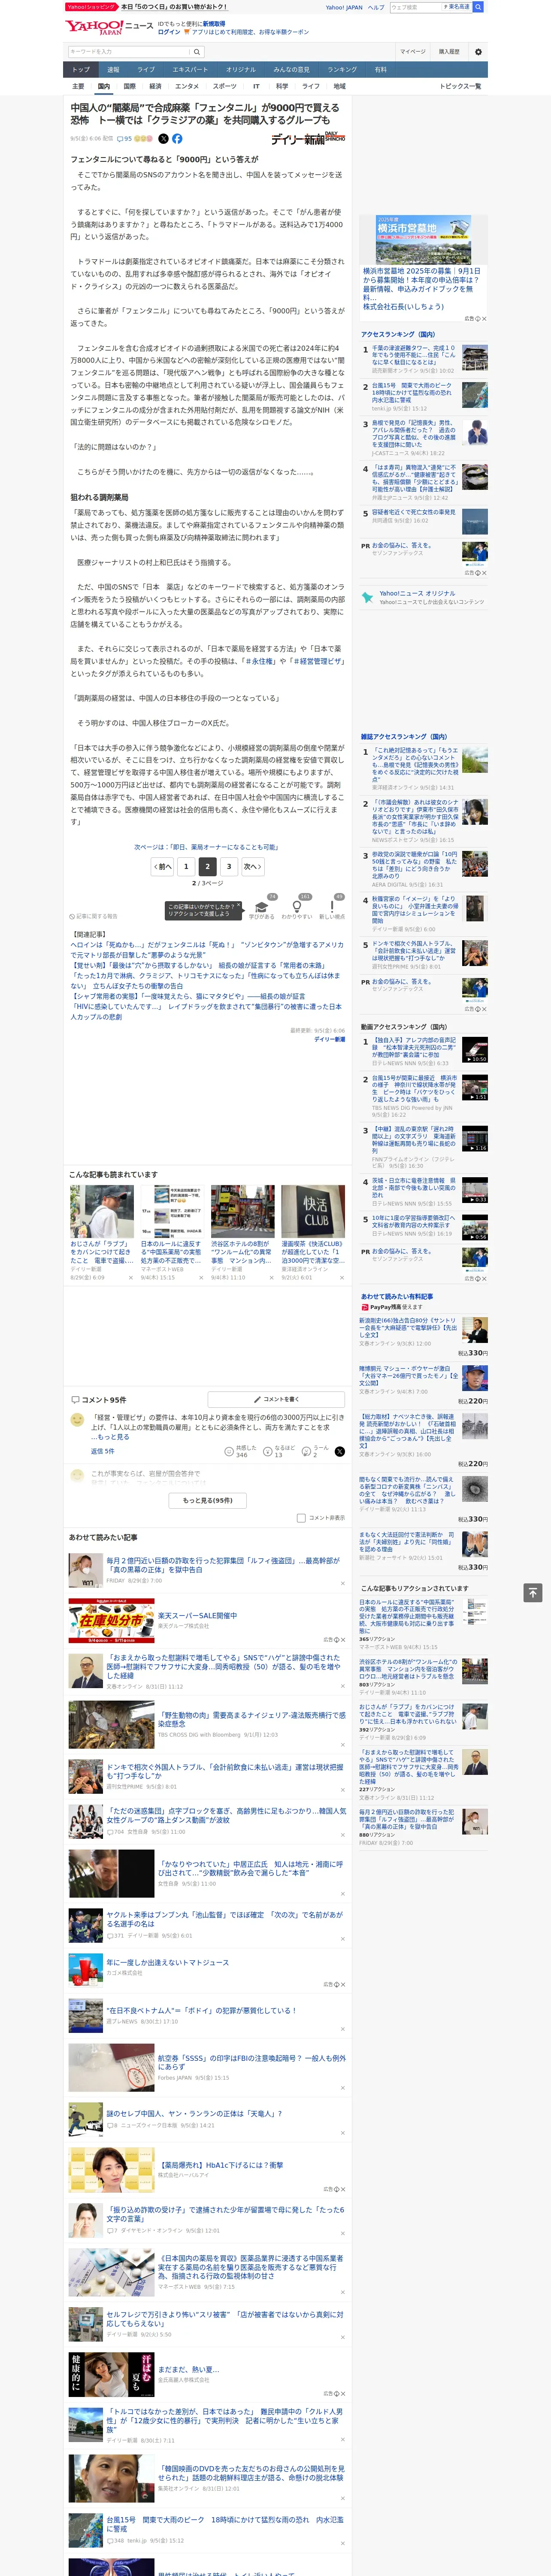
Task: Open the 横浜市営墓地 advertisement image
Action: click(424, 240)
